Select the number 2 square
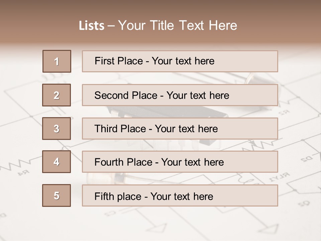The width and height of the screenshot is (321, 241). [x=57, y=95]
